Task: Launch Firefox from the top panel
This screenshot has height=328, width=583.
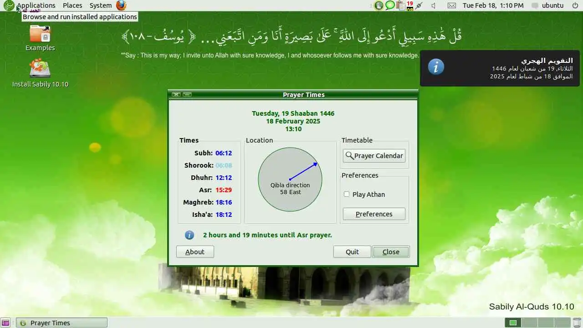Action: (121, 5)
